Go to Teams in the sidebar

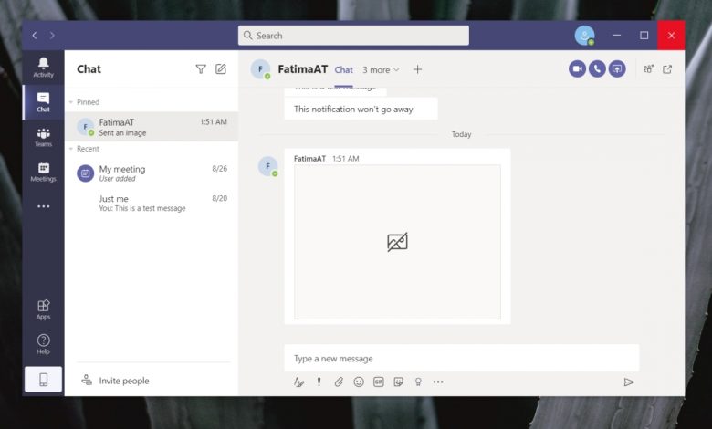pos(43,137)
